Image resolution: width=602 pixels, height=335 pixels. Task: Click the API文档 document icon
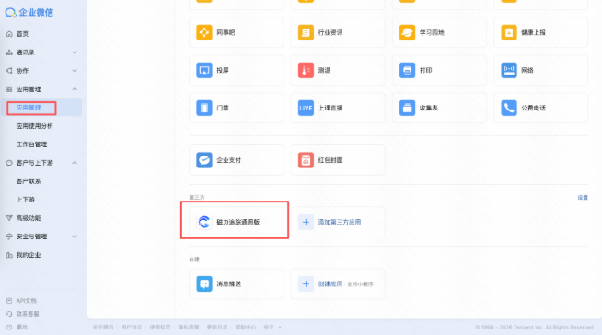[x=9, y=301]
